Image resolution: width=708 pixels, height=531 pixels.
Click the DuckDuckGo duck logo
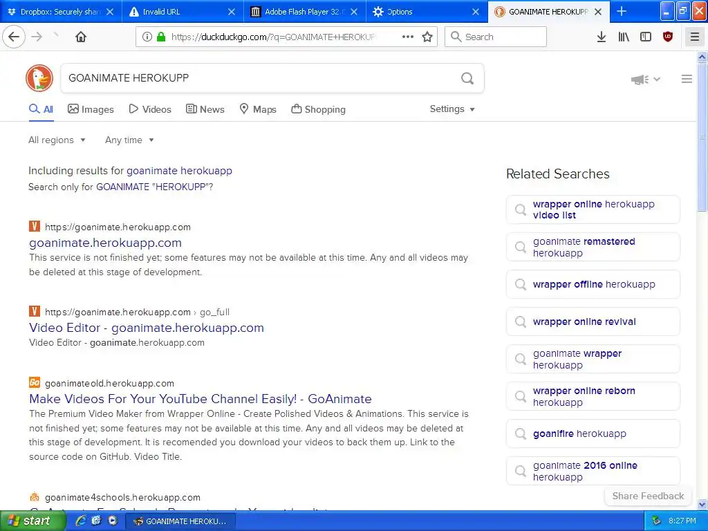tap(39, 78)
